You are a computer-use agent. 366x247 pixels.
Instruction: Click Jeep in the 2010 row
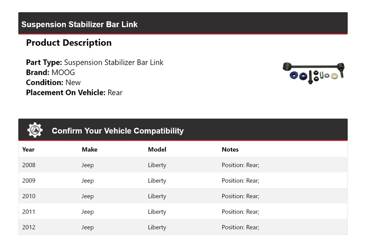pyautogui.click(x=88, y=196)
